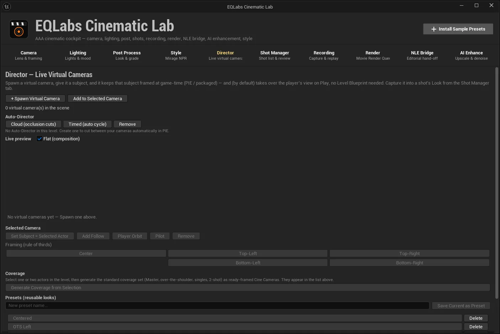Screen dimensions: 500x334
Task: Open the NLE Bridge tab
Action: coord(422,55)
